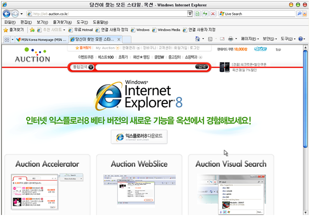Open the 보안(S) command bar menu

[270, 39]
